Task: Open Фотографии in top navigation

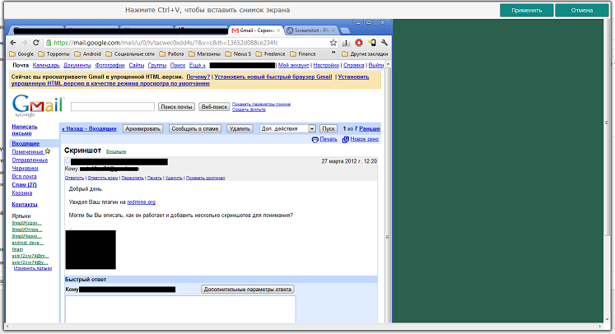Action: (109, 66)
